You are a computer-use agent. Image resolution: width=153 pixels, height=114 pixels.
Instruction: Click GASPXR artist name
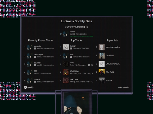tap(110, 55)
